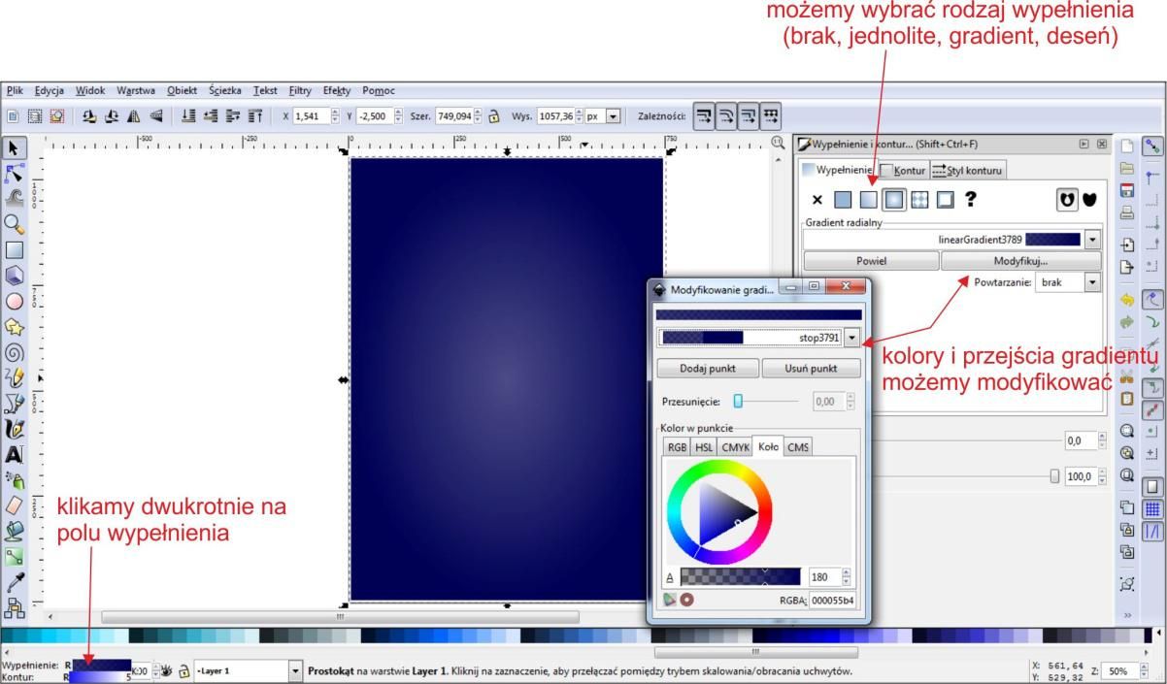Toggle the width-height lock ratio icon
Screen dimensions: 1167x684
click(x=493, y=116)
